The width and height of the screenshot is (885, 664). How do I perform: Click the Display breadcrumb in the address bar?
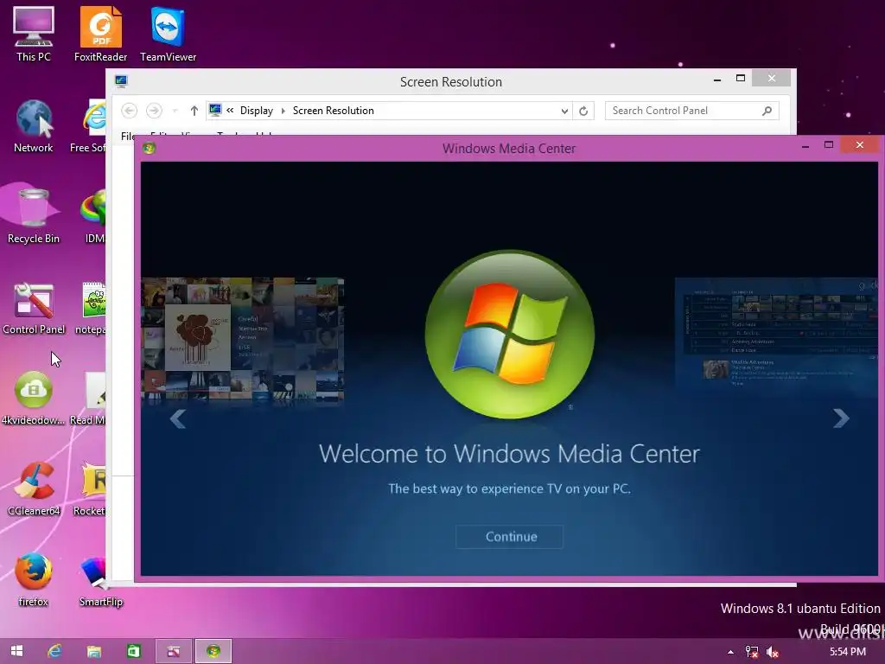click(x=256, y=111)
